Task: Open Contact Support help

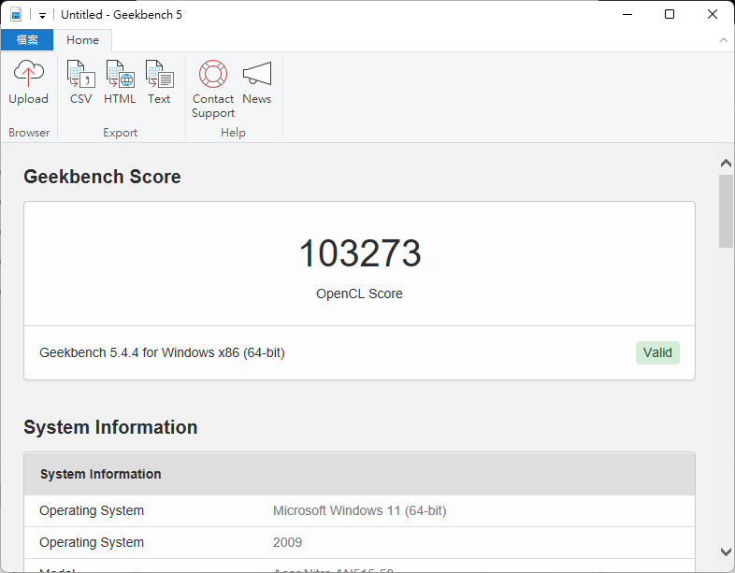Action: click(213, 89)
